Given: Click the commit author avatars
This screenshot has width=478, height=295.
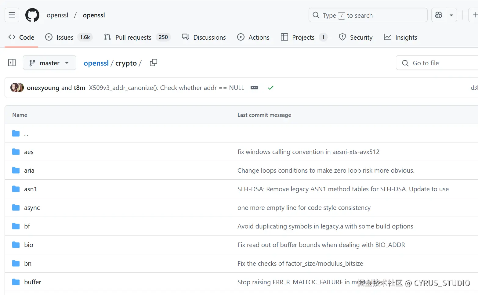Looking at the screenshot, I should click(17, 88).
